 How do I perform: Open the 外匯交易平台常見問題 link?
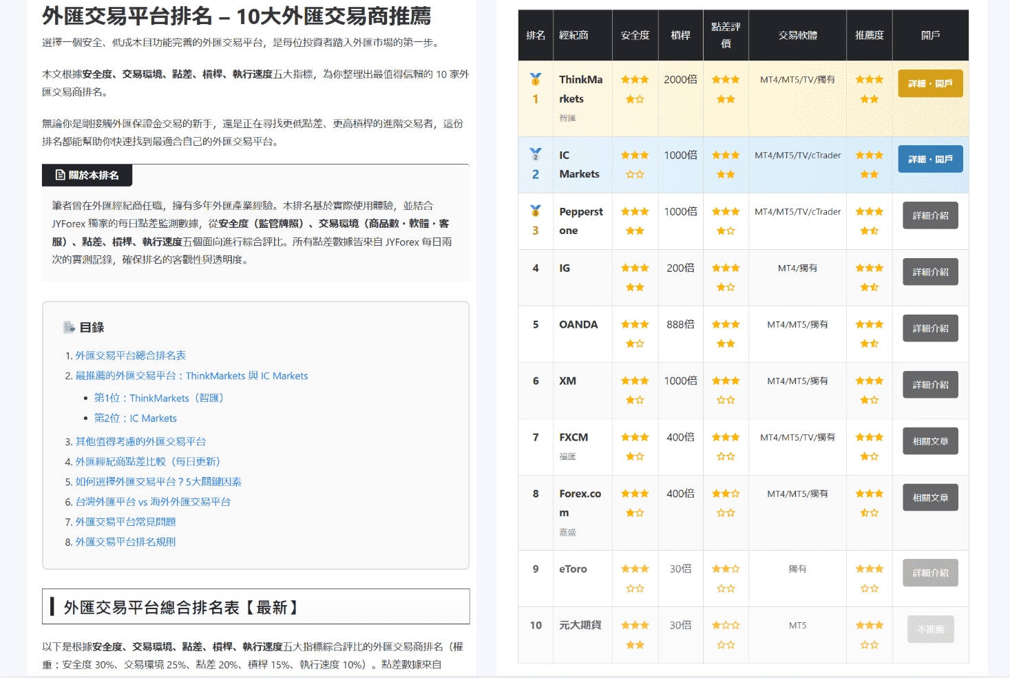(125, 522)
